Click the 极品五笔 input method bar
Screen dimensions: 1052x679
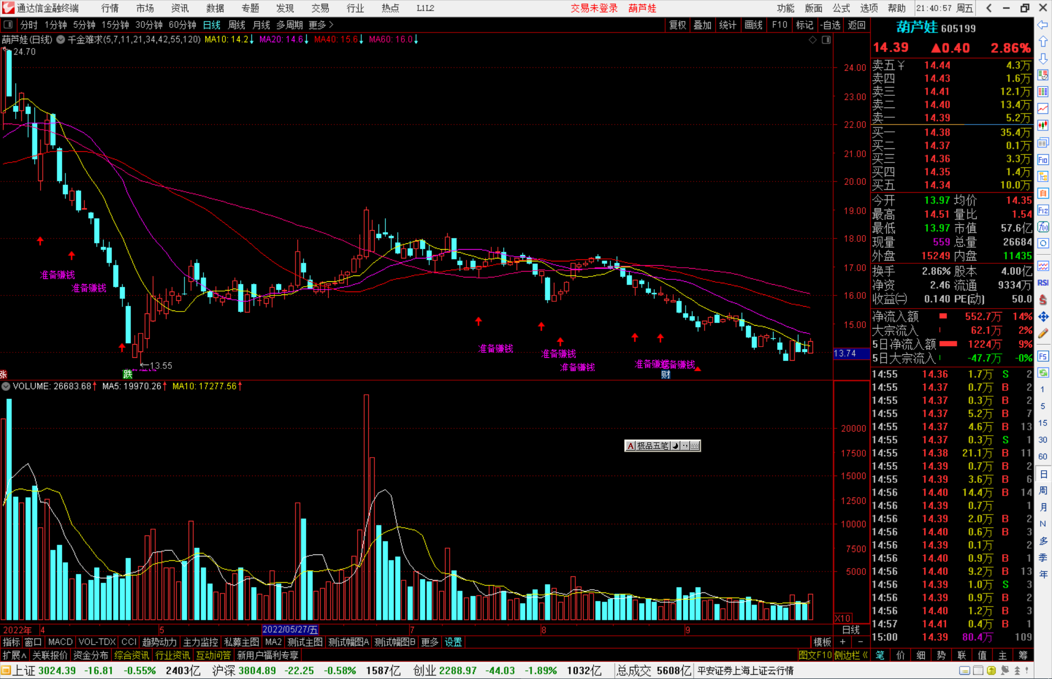pyautogui.click(x=662, y=446)
